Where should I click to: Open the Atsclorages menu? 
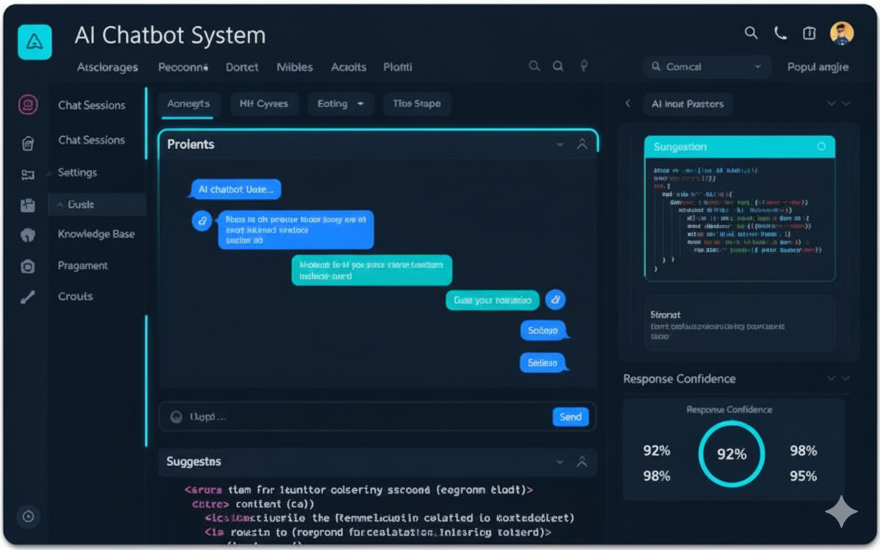(107, 67)
